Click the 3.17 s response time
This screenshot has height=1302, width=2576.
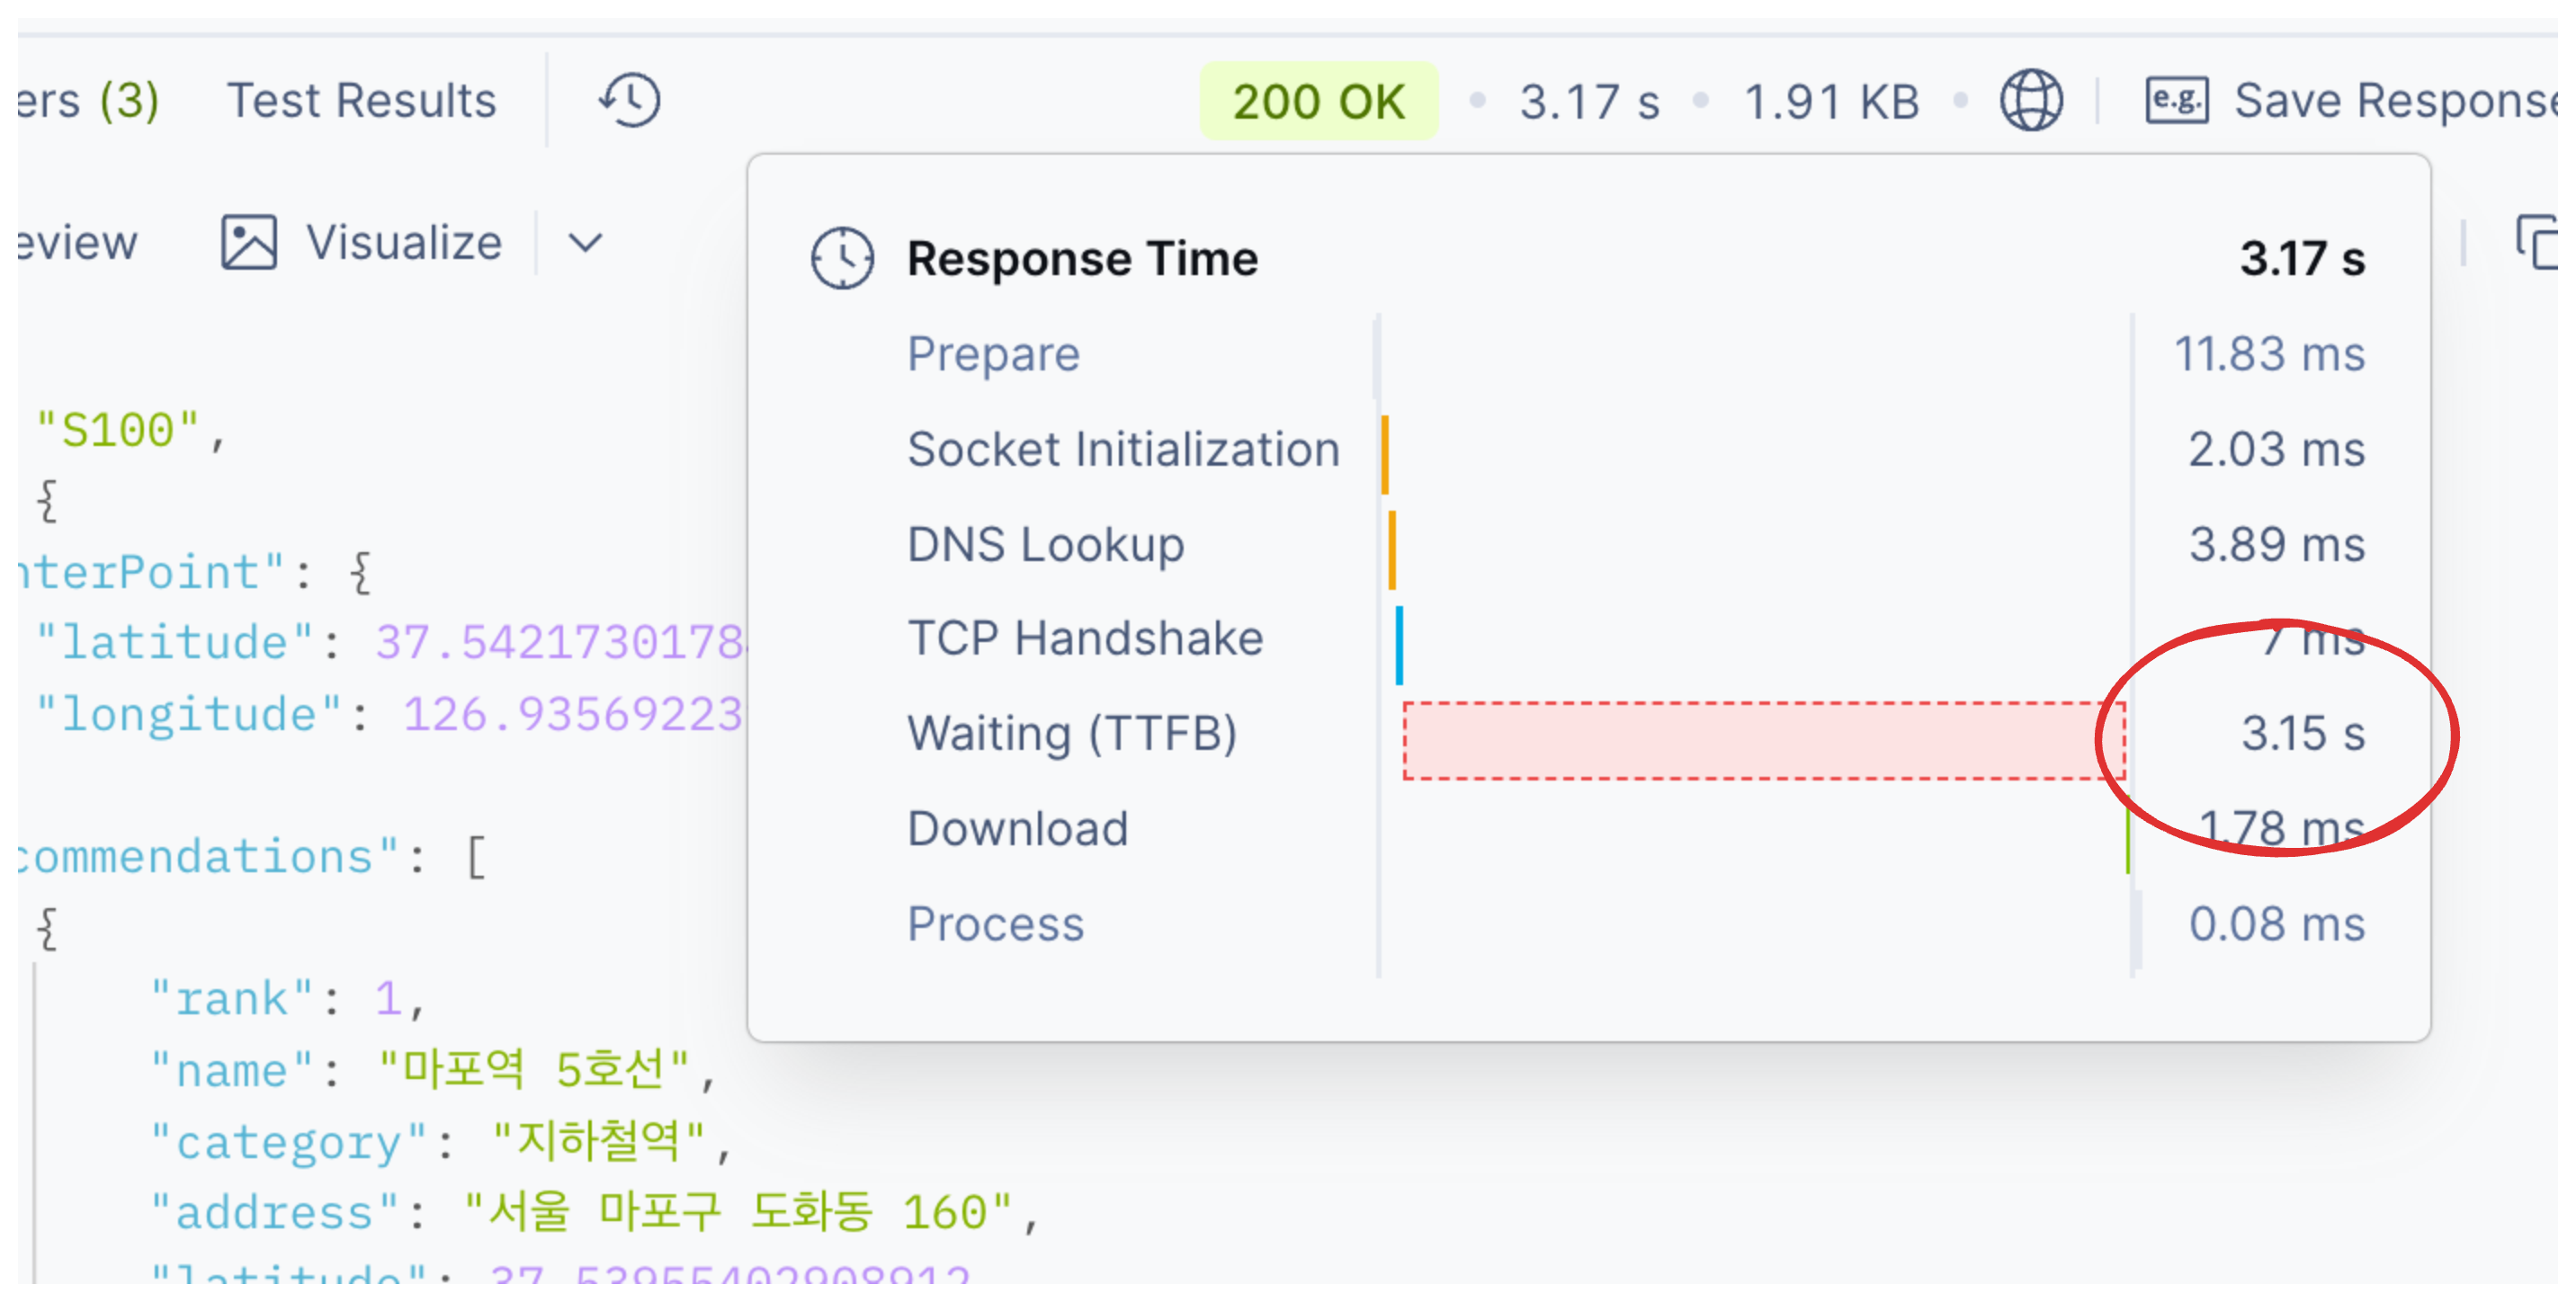1588,101
